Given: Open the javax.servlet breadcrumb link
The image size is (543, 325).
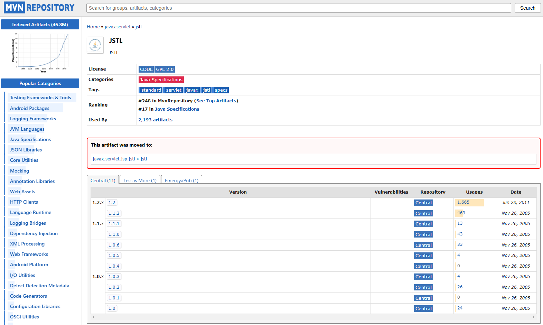Looking at the screenshot, I should [x=118, y=27].
